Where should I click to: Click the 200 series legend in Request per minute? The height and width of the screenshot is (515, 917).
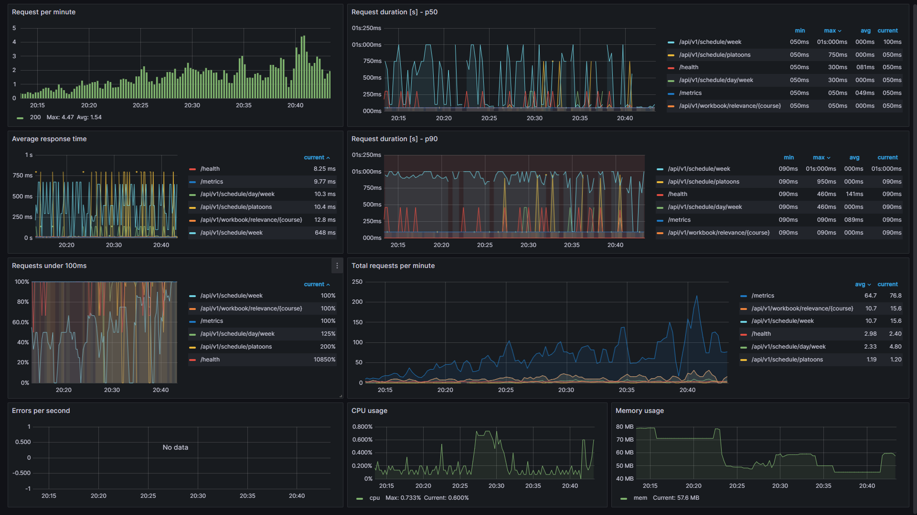[x=35, y=118]
